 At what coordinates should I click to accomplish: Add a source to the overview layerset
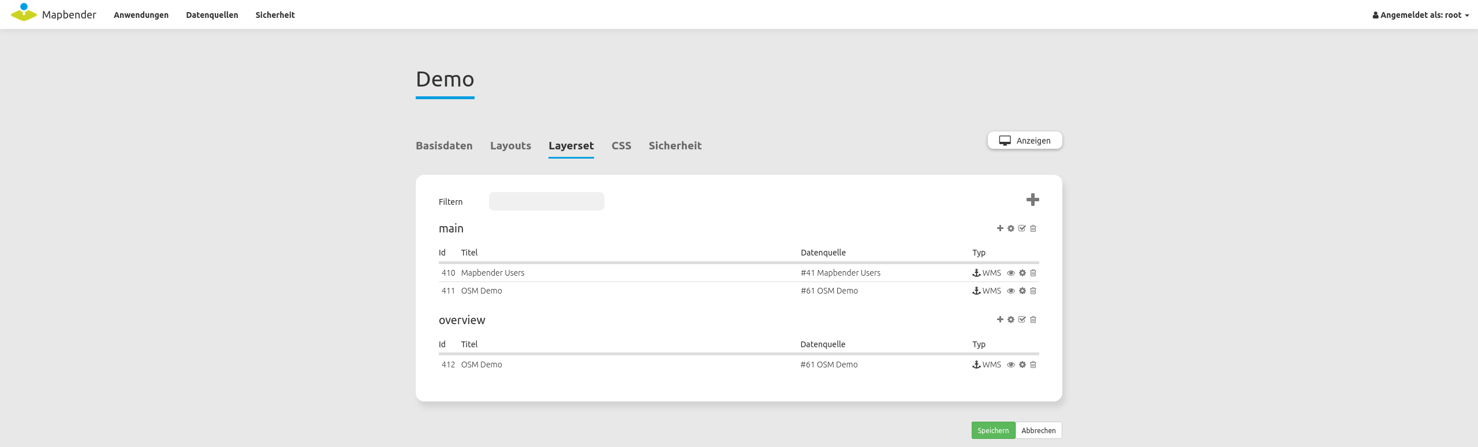pyautogui.click(x=1000, y=320)
